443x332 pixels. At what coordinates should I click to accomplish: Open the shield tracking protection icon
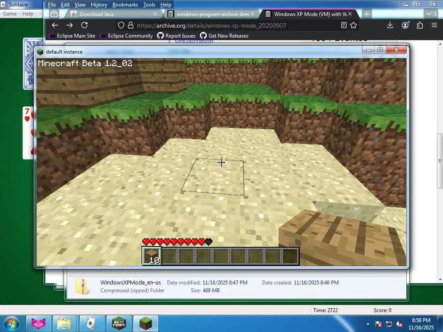121,26
